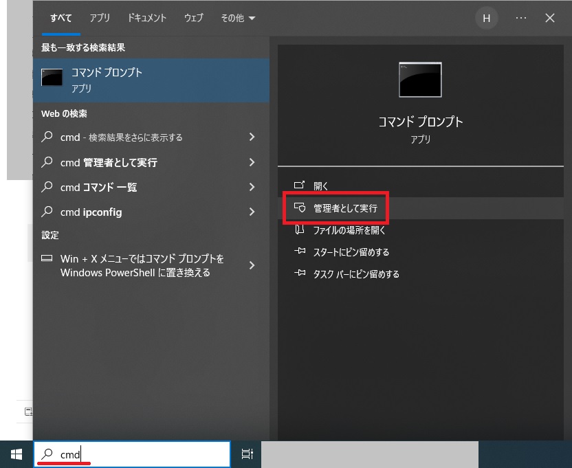
Task: Expand arrow next to cmd コマンド 一覧
Action: coord(252,187)
